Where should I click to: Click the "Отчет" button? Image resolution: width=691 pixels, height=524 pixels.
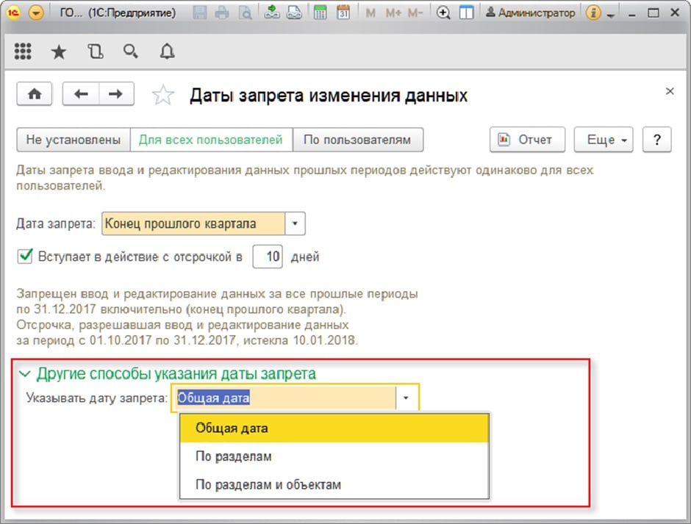click(x=527, y=140)
